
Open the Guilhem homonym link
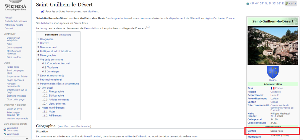(x=93, y=12)
